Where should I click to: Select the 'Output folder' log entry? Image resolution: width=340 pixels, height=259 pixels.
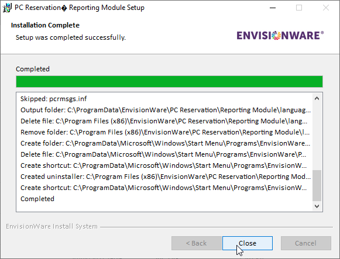pos(166,110)
